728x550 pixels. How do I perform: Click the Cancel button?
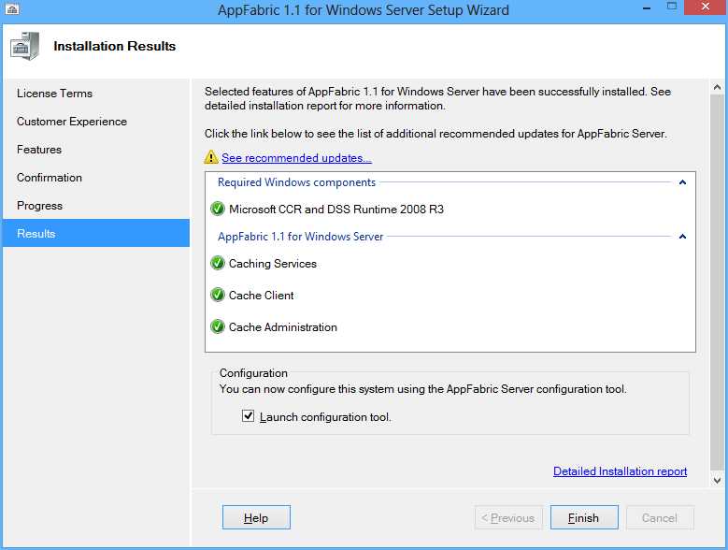[660, 517]
